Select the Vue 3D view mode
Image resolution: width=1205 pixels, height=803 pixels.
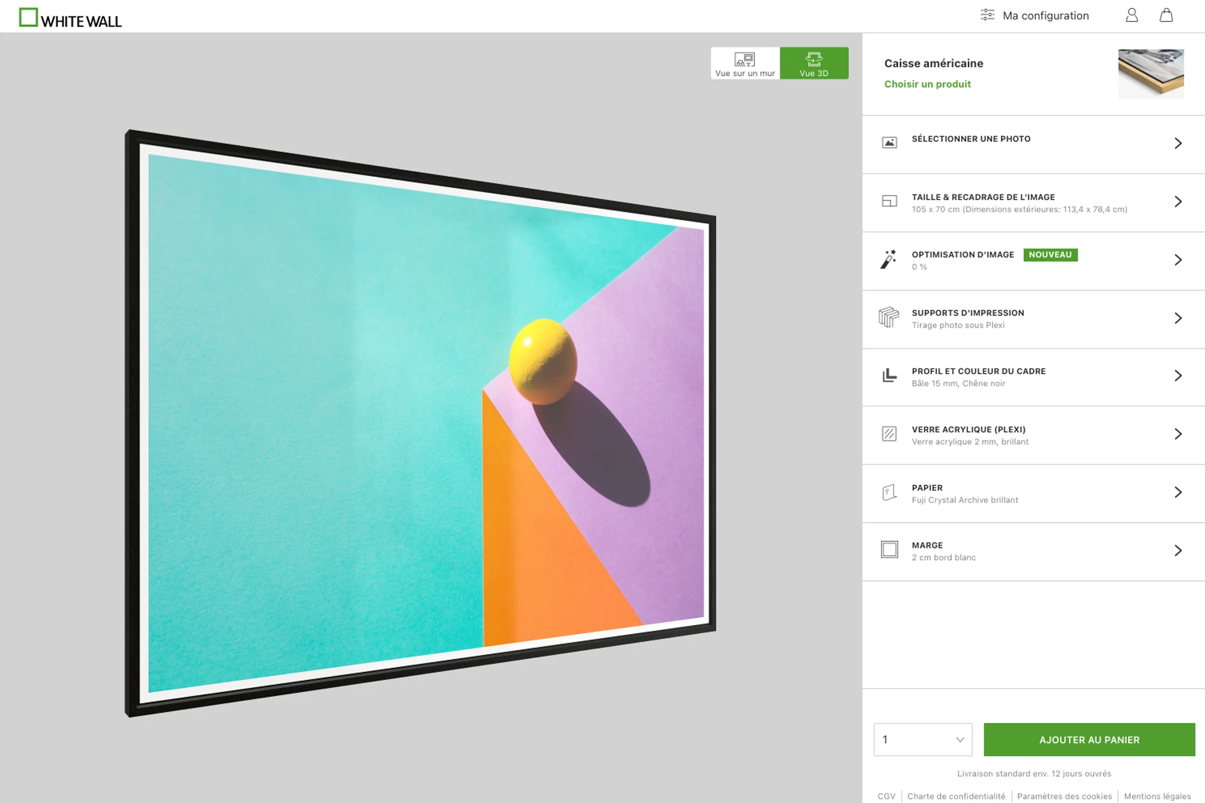click(813, 64)
